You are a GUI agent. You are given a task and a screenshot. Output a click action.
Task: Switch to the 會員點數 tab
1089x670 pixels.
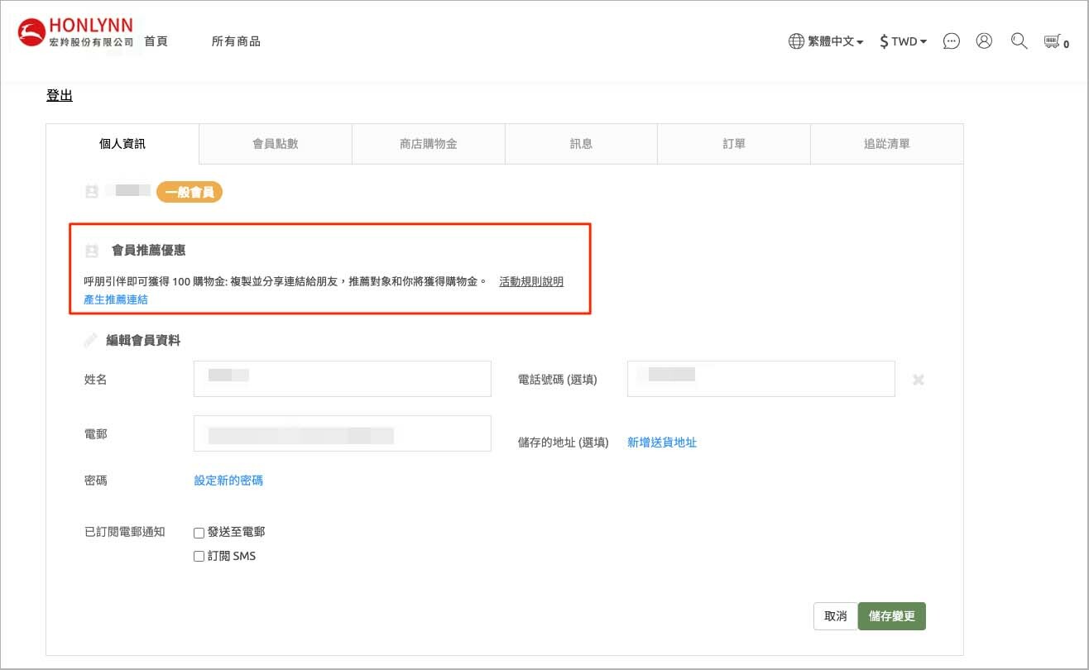[x=276, y=144]
